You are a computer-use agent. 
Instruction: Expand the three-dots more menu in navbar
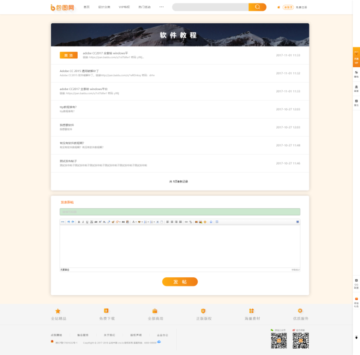(162, 7)
